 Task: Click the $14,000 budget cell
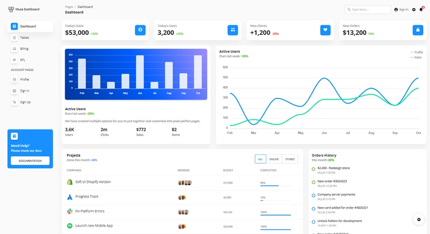click(x=228, y=183)
